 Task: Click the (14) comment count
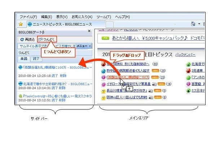pos(169,84)
